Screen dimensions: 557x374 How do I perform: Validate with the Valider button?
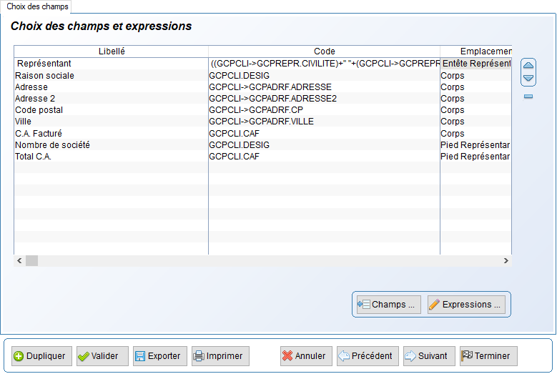102,356
